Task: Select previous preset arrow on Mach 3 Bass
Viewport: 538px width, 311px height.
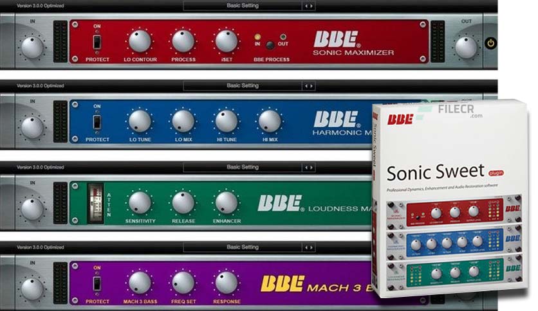Action: 306,247
